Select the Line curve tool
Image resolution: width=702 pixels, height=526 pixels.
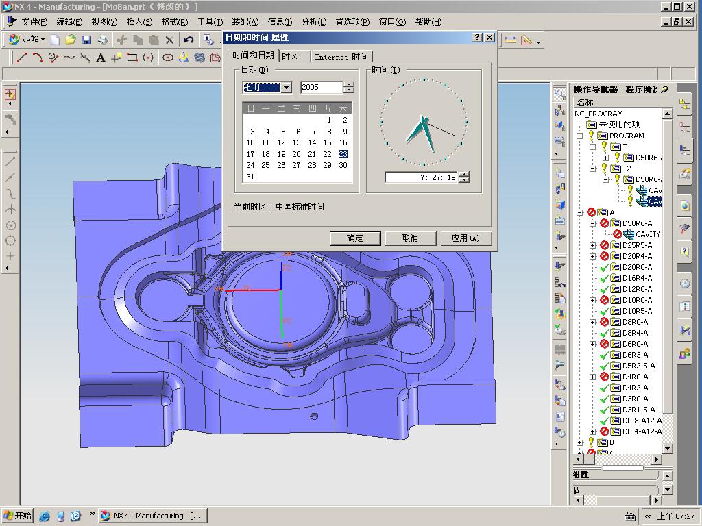22,58
